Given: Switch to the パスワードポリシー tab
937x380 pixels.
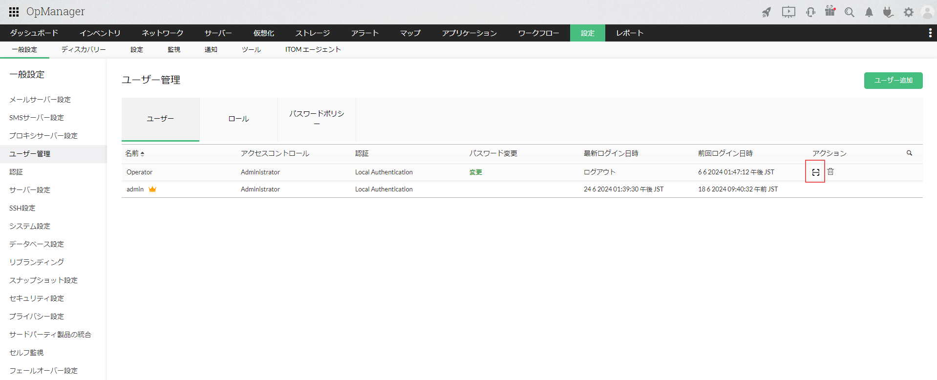Looking at the screenshot, I should 317,119.
